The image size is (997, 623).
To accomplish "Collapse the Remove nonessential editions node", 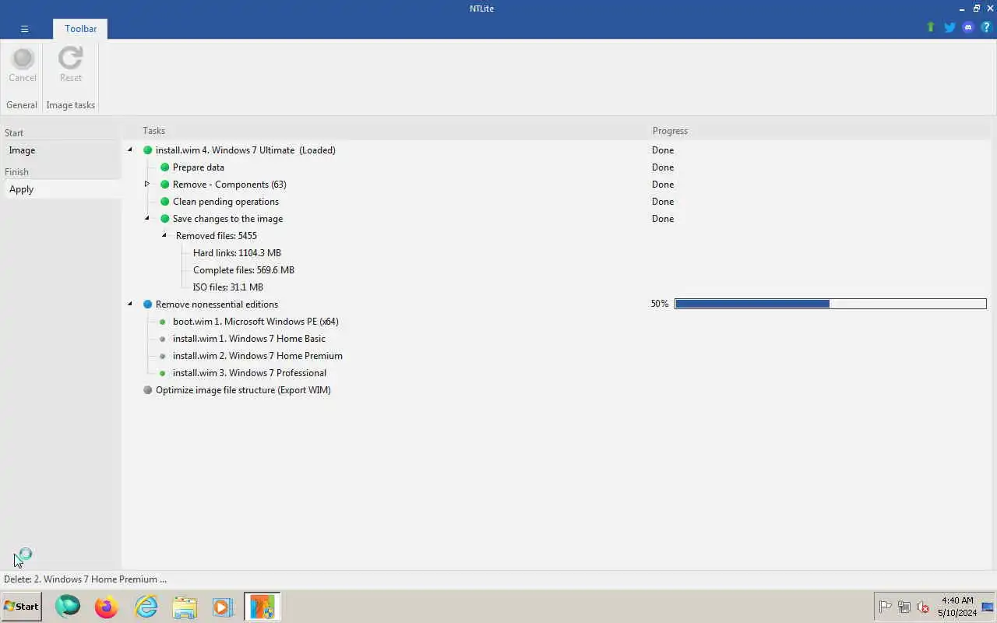I will (130, 304).
